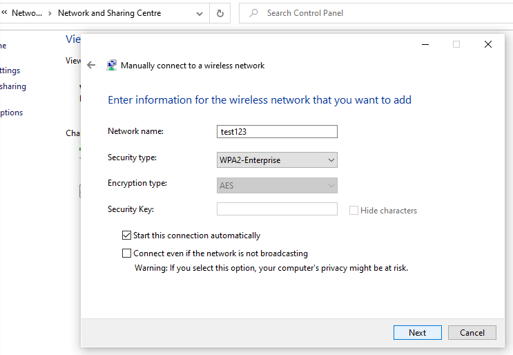
Task: Click the 'Enter information for the wireless network' heading
Action: point(260,99)
